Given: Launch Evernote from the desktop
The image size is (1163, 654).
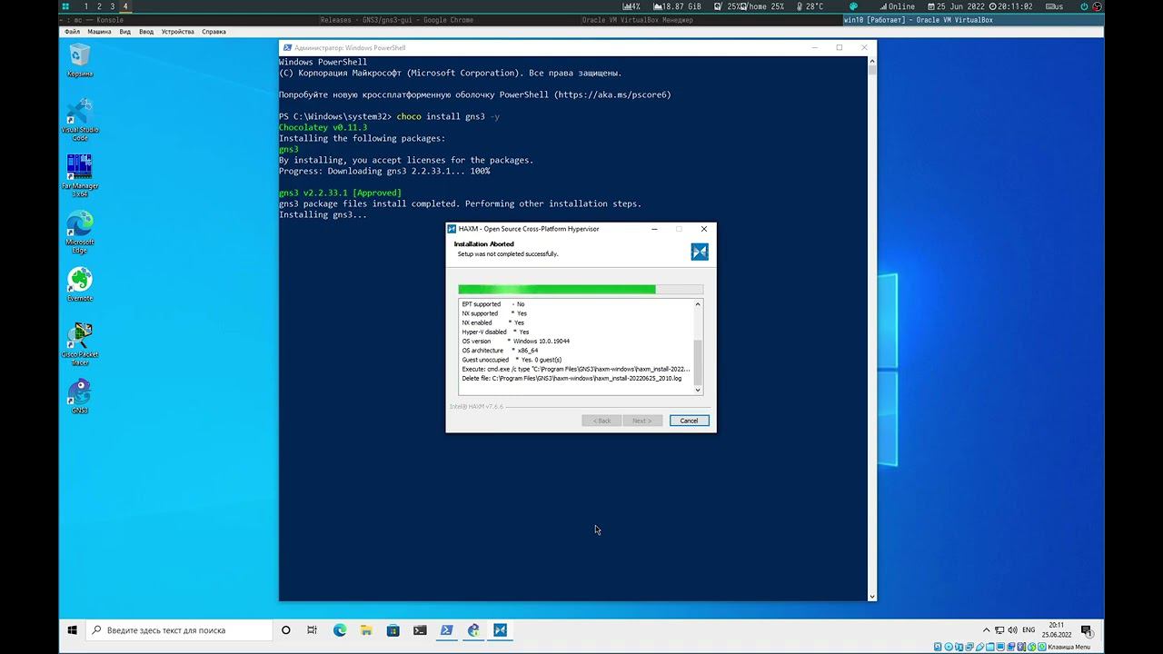Looking at the screenshot, I should (80, 284).
